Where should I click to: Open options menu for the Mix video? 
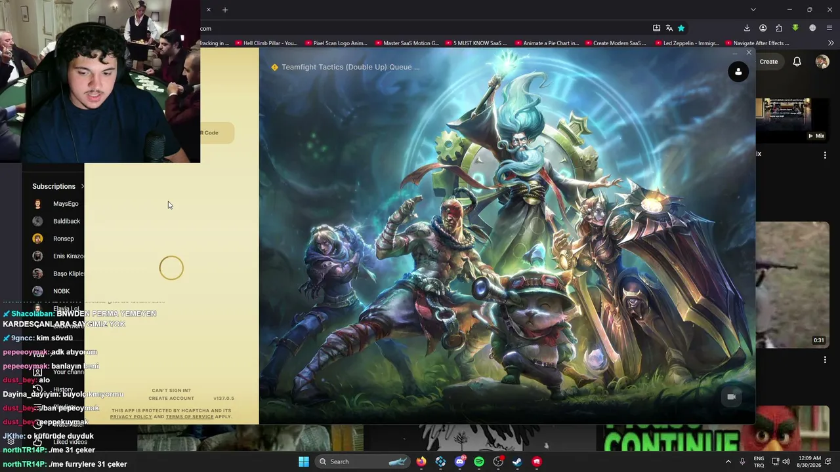click(825, 155)
